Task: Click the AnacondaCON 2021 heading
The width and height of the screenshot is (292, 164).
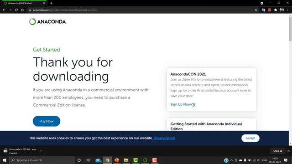Action: point(188,74)
